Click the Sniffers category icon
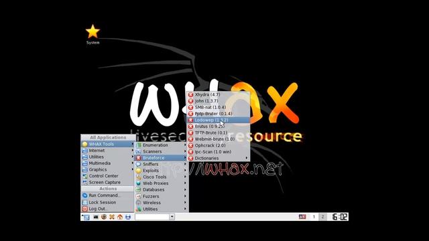 tap(139, 164)
